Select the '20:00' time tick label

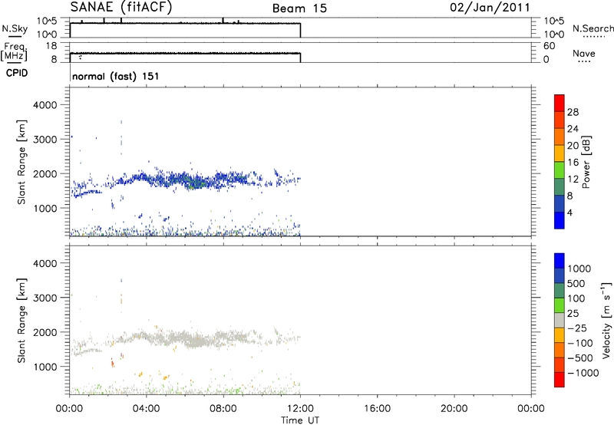[454, 409]
